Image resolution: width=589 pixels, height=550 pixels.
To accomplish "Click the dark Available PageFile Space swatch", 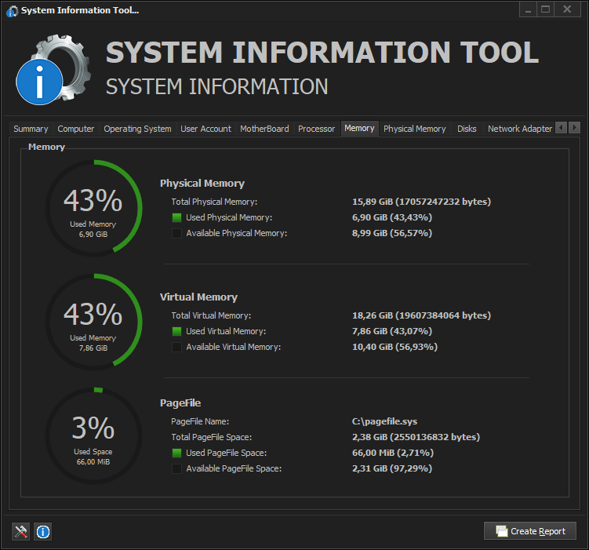I will (x=176, y=468).
